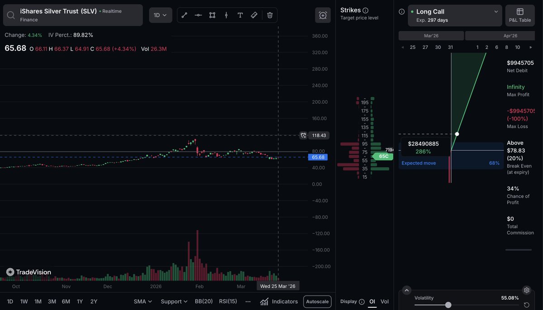Open the info icon beside Long Call

[402, 11]
